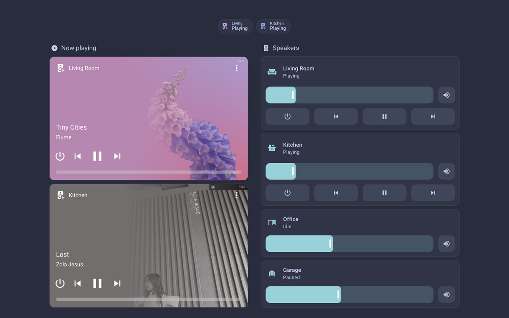Click previous track in Living Room speaker tile

(x=336, y=117)
